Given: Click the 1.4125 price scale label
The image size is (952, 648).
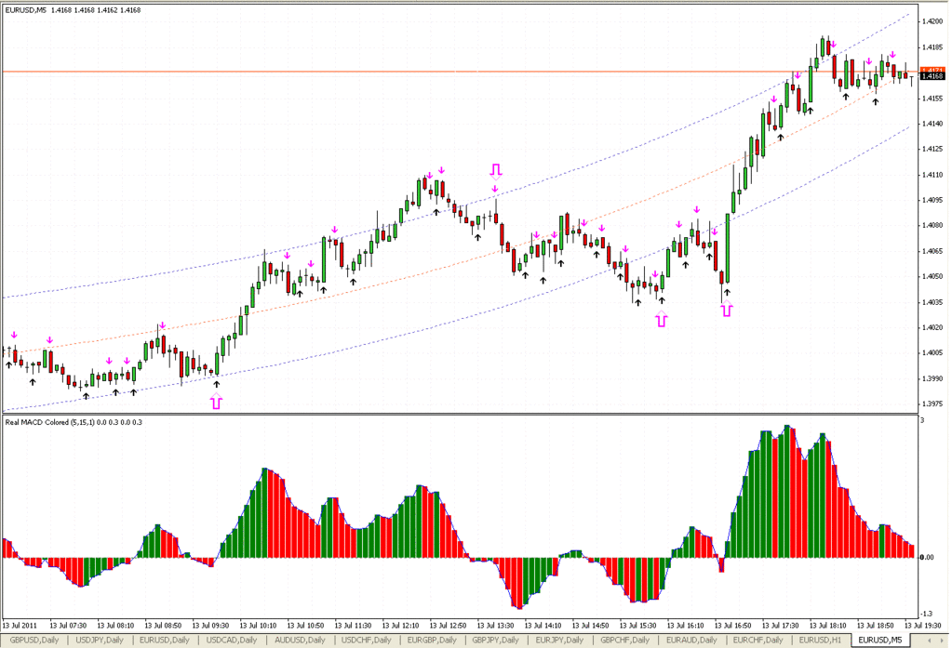Looking at the screenshot, I should pyautogui.click(x=932, y=150).
